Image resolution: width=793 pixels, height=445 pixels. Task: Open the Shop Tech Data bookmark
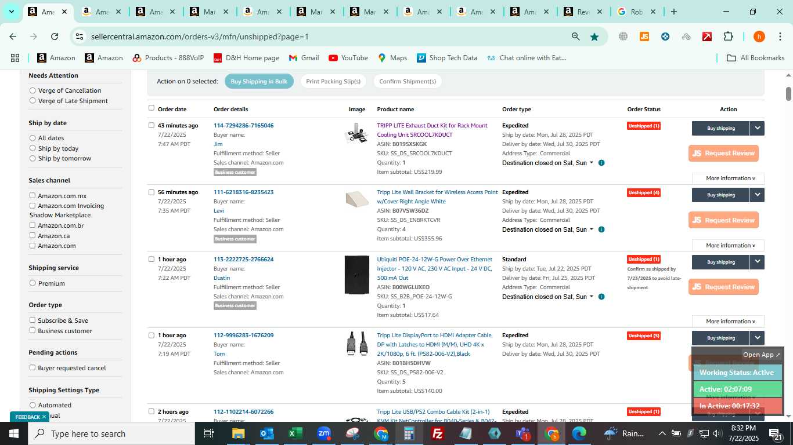[447, 58]
